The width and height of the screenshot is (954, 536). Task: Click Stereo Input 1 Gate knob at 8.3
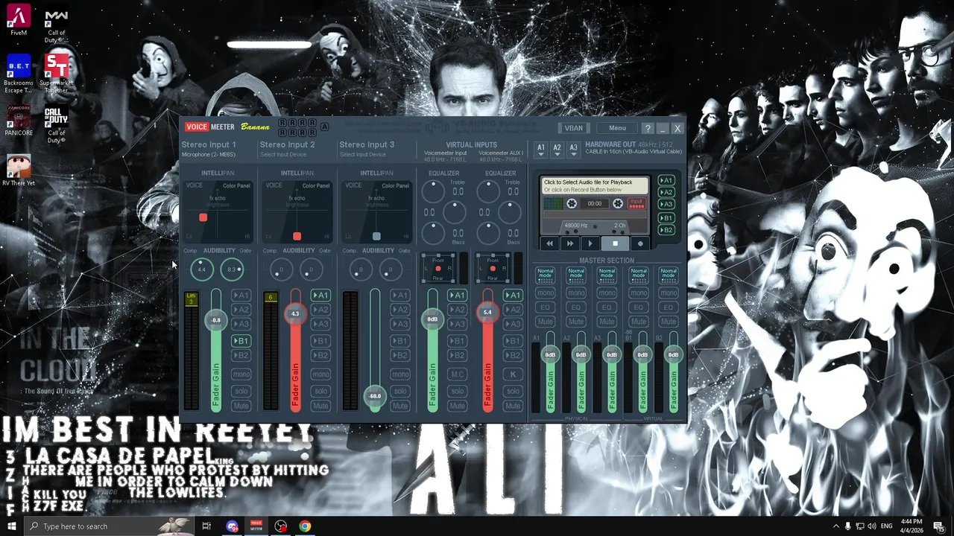coord(231,269)
